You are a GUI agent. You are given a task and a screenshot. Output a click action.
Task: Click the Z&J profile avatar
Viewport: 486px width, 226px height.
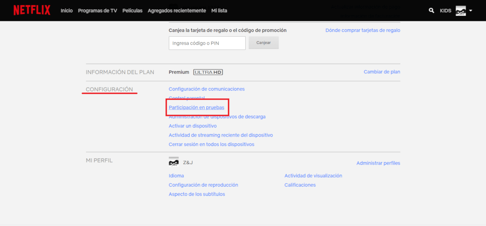coord(174,162)
